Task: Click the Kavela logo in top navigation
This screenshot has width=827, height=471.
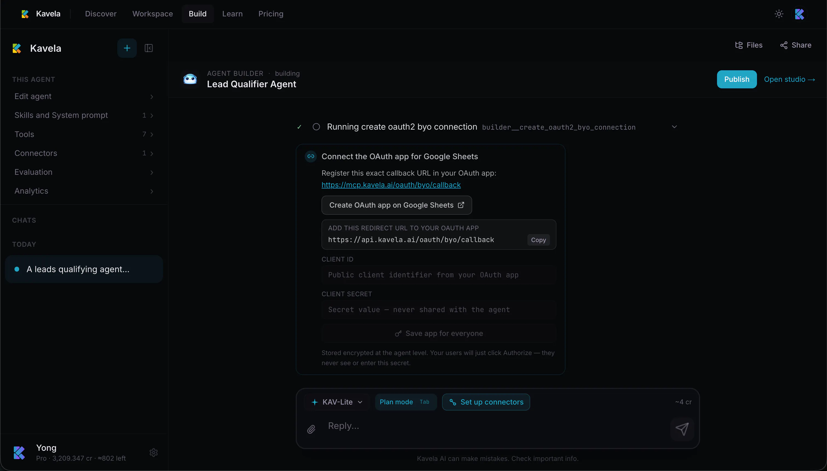Action: click(25, 14)
